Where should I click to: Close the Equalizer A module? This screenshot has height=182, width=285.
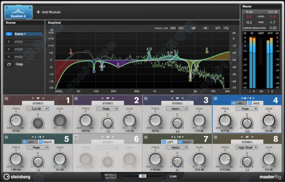coord(30,8)
